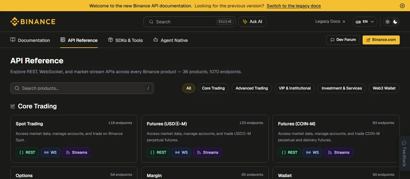The image size is (410, 179).
Task: Open REST badge in Futures USDⓈ-M card
Action: [158, 152]
